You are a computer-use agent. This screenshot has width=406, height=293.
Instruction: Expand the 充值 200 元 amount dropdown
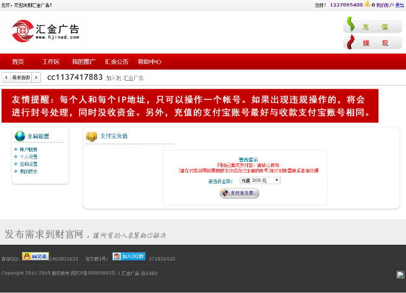pos(260,180)
